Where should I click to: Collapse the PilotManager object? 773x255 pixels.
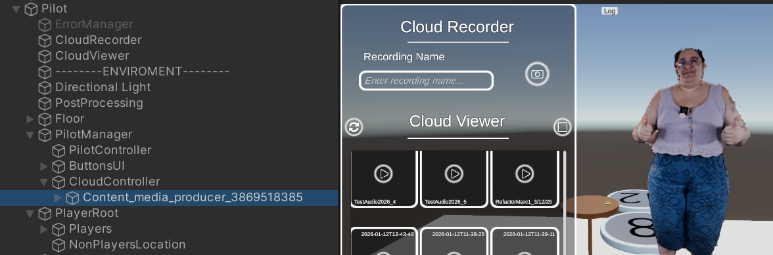point(30,134)
